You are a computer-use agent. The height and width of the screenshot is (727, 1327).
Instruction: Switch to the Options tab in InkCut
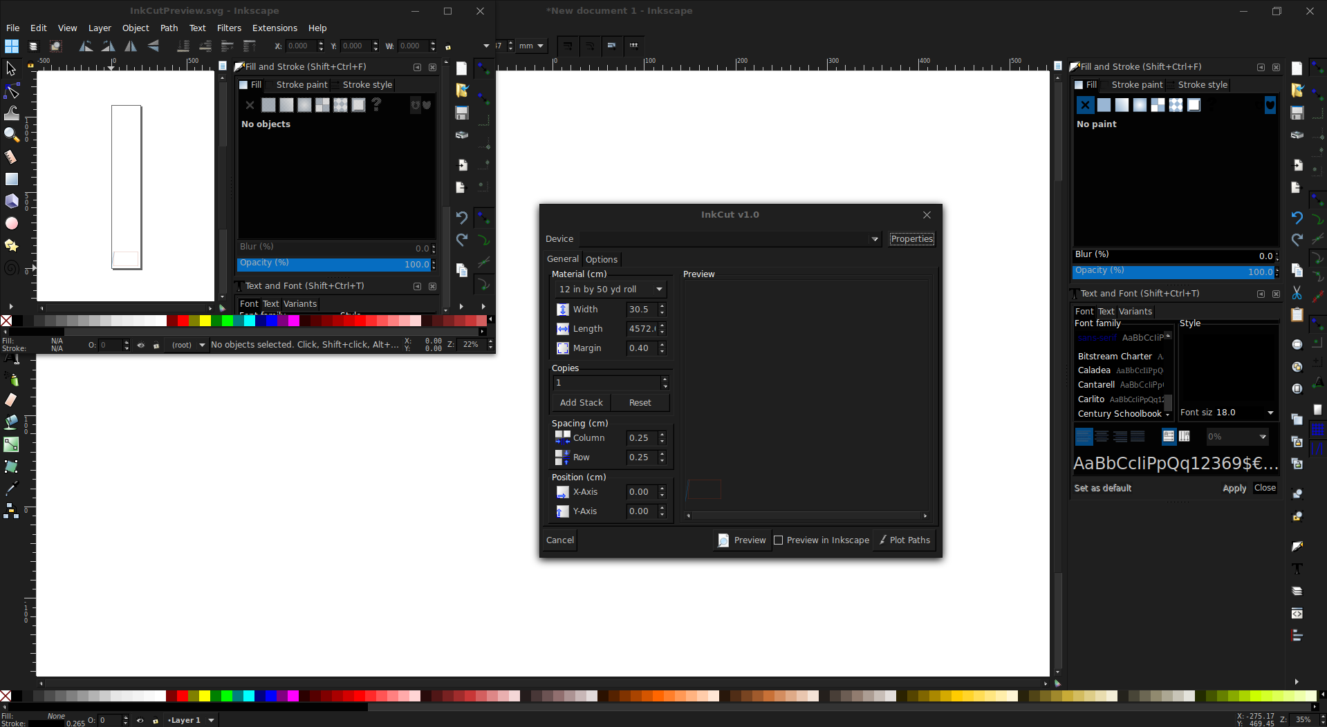point(601,259)
